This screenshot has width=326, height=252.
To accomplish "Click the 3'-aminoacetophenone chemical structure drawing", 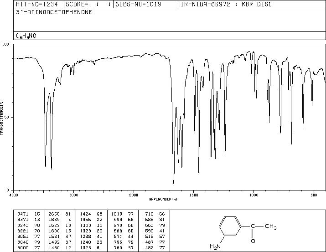I will [243, 233].
